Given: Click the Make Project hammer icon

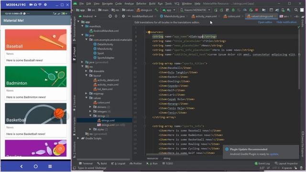Looking at the screenshot, I should click(156, 10).
